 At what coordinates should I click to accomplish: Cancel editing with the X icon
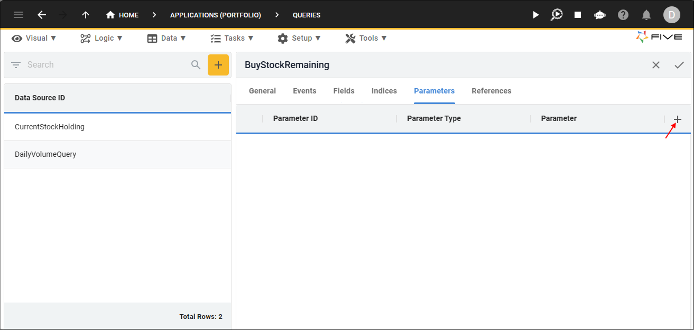click(656, 65)
